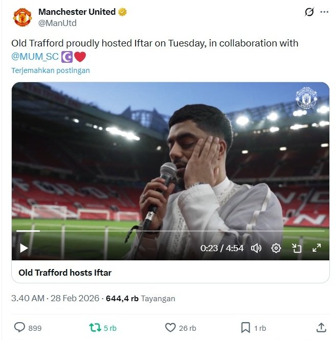Open the three-dot more options menu
The height and width of the screenshot is (340, 336).
point(324,12)
